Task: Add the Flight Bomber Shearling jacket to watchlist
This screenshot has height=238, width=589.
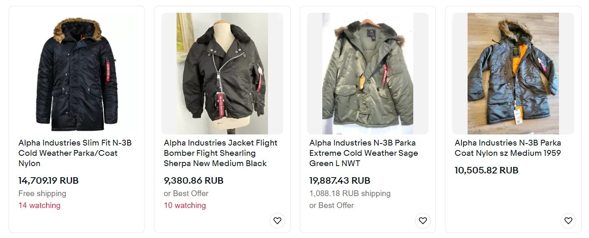Action: (277, 221)
